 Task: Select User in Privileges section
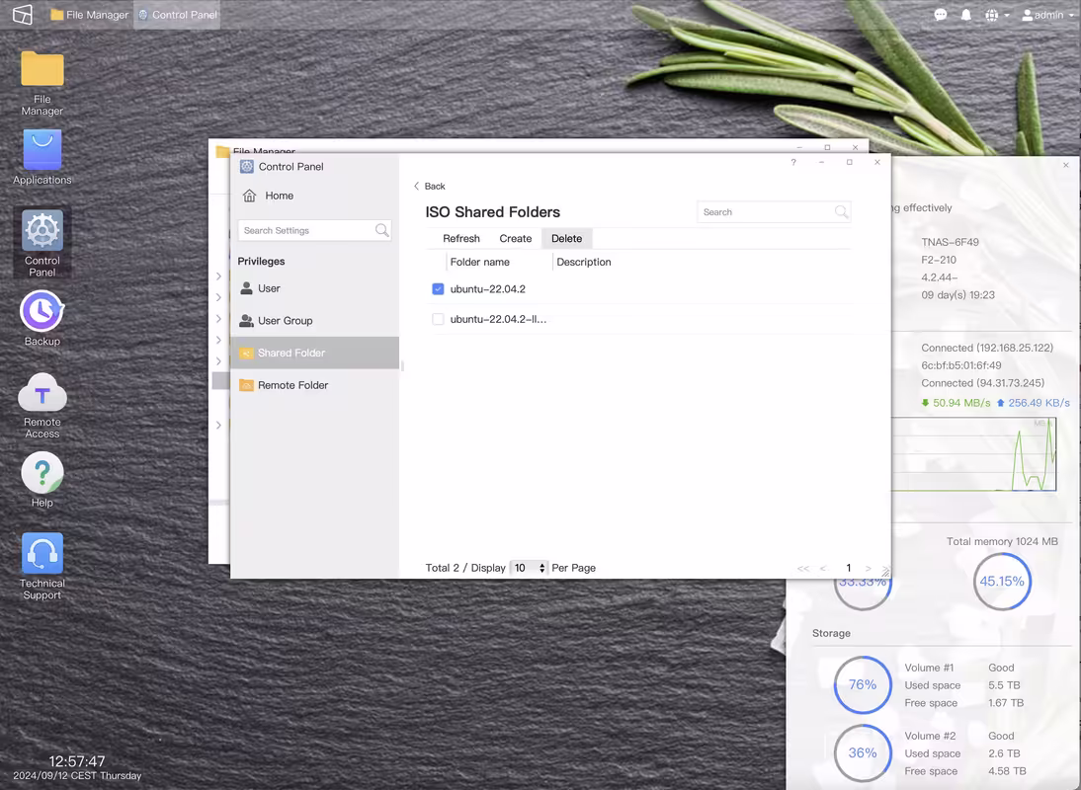[x=314, y=288]
